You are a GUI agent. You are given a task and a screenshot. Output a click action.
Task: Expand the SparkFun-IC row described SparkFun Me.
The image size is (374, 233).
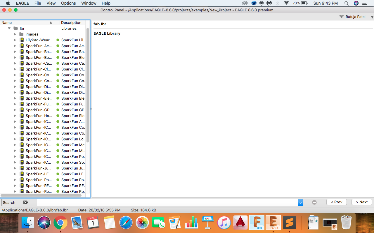[x=15, y=145]
